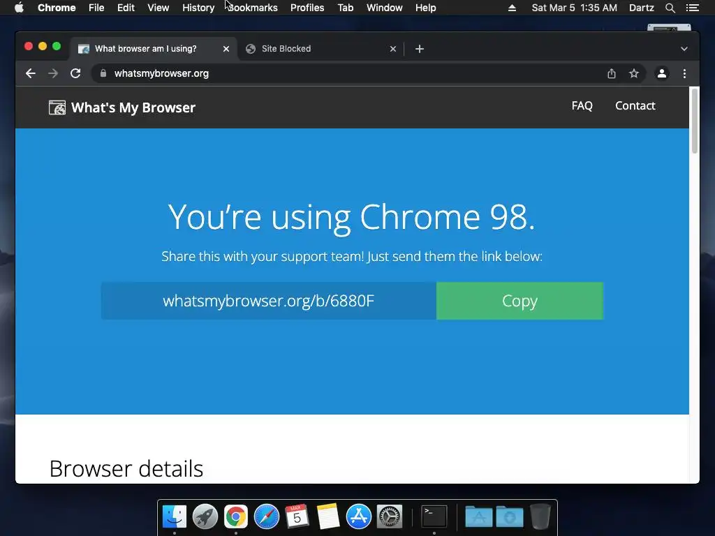
Task: Open Chrome's three-dot menu
Action: [x=684, y=73]
